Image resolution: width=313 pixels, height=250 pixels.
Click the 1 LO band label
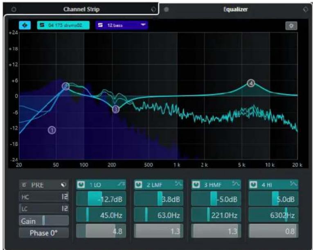[95, 185]
